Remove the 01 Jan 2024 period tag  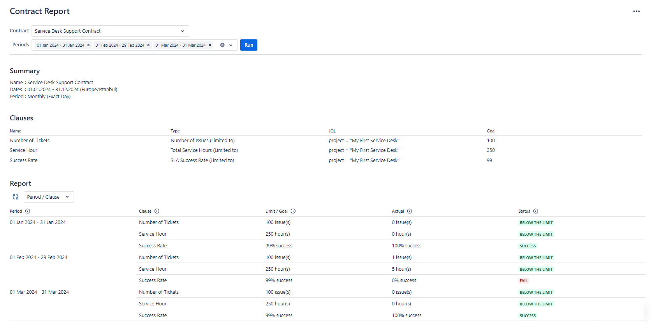point(88,45)
